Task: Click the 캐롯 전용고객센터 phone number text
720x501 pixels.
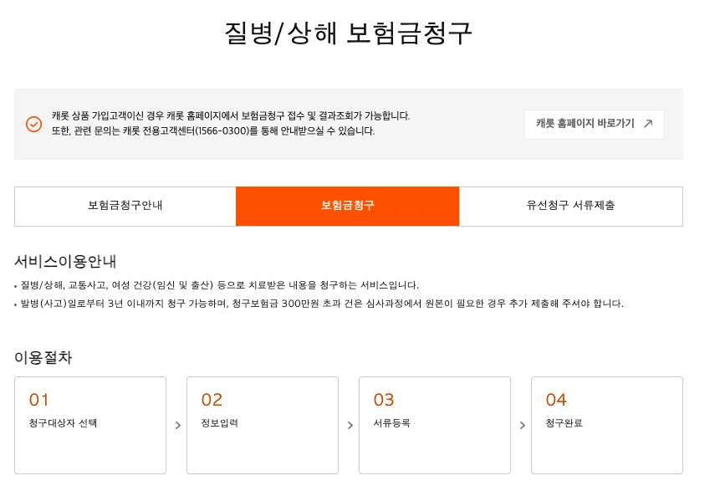Action: (x=222, y=131)
